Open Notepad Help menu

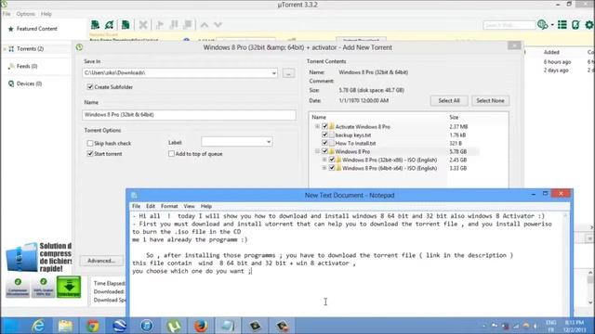[x=206, y=206]
